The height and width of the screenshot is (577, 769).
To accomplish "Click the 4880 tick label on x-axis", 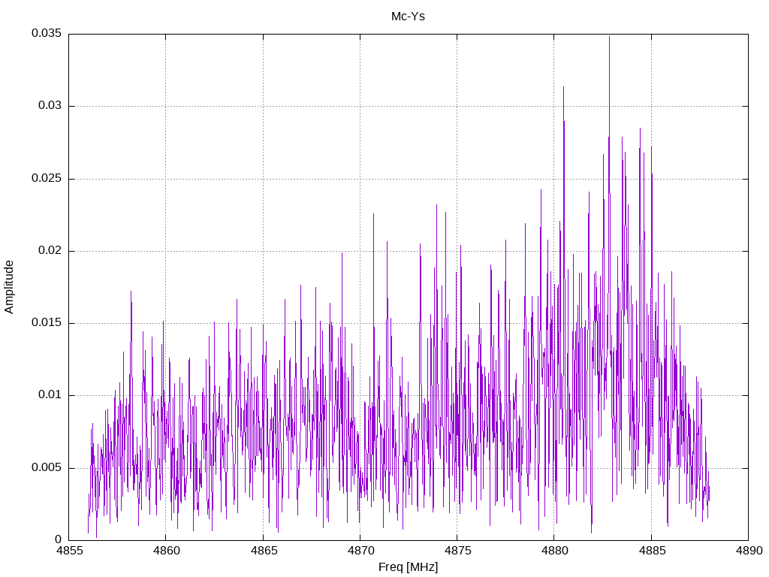I will coord(554,551).
